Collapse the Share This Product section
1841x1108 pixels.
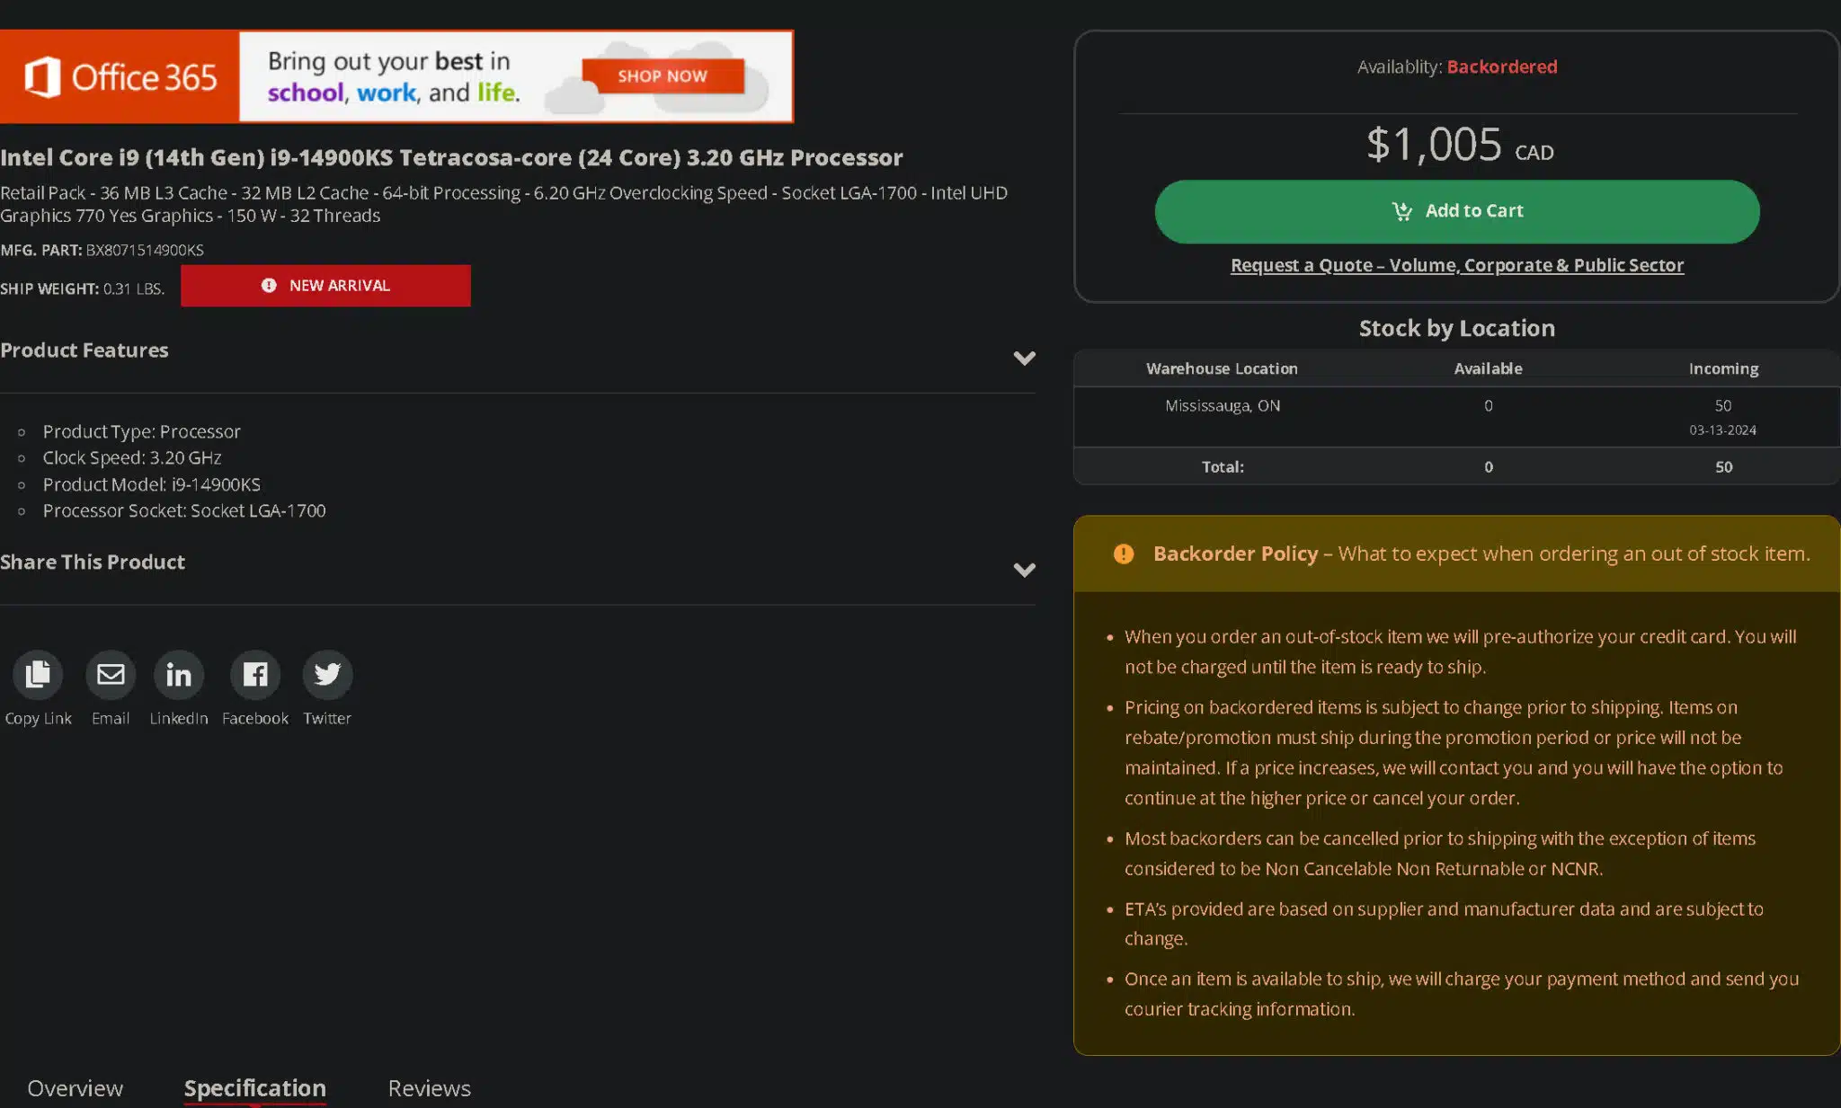point(1024,570)
